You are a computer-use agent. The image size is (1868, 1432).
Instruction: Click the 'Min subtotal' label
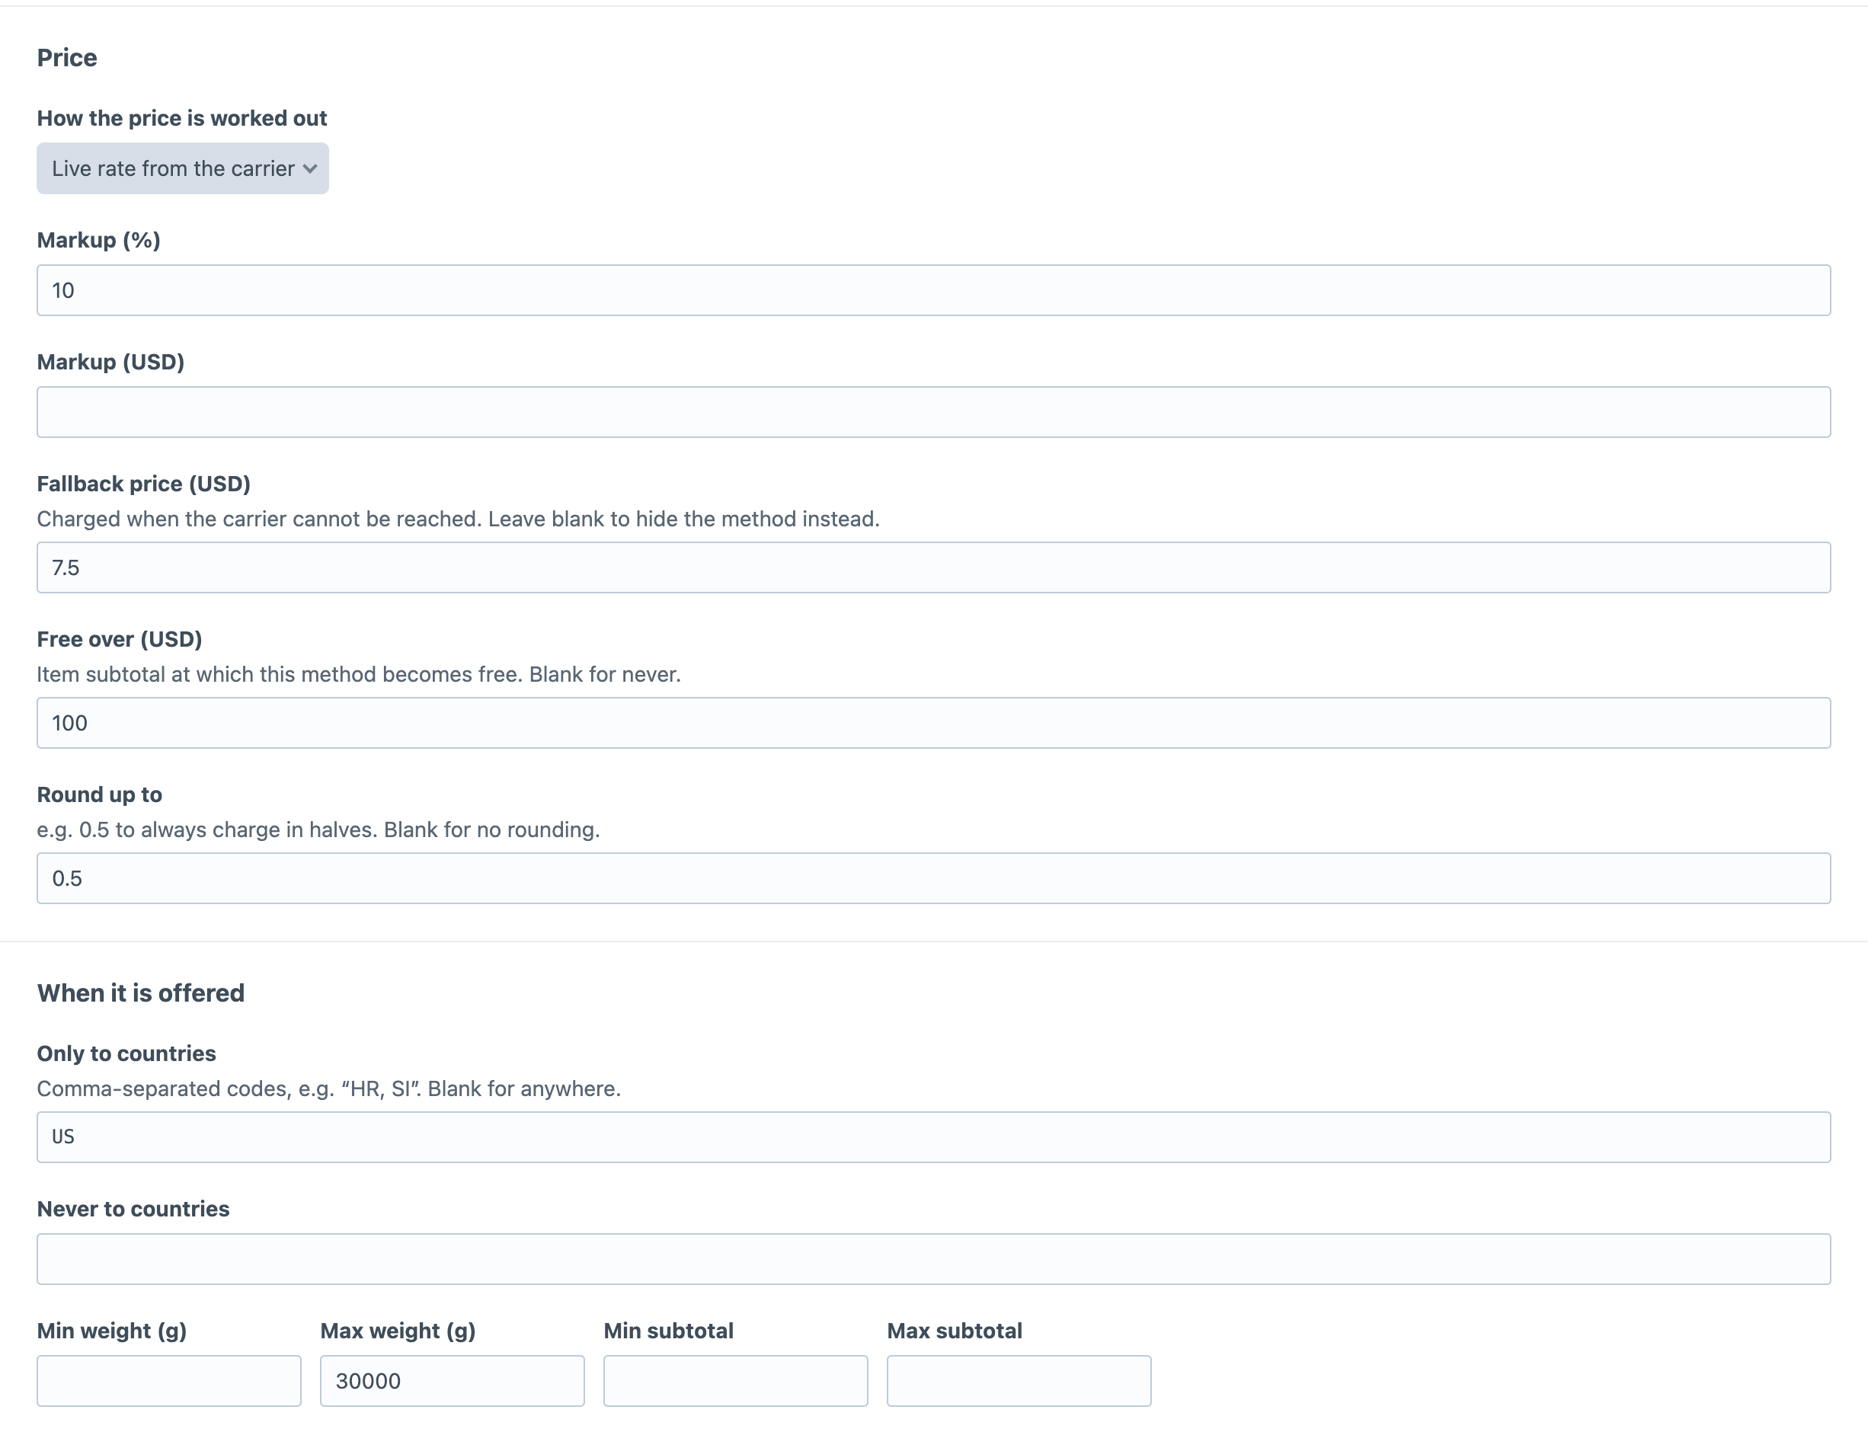pos(668,1331)
